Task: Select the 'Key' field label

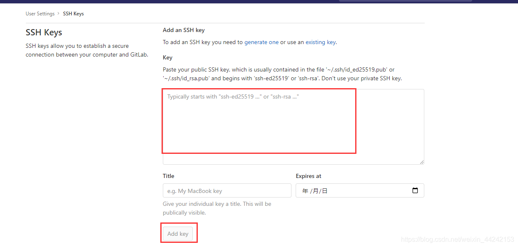Action: (167, 57)
